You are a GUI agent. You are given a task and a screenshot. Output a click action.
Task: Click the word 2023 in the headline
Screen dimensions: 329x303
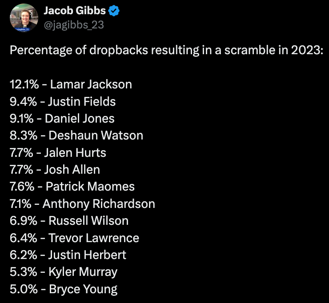(307, 50)
